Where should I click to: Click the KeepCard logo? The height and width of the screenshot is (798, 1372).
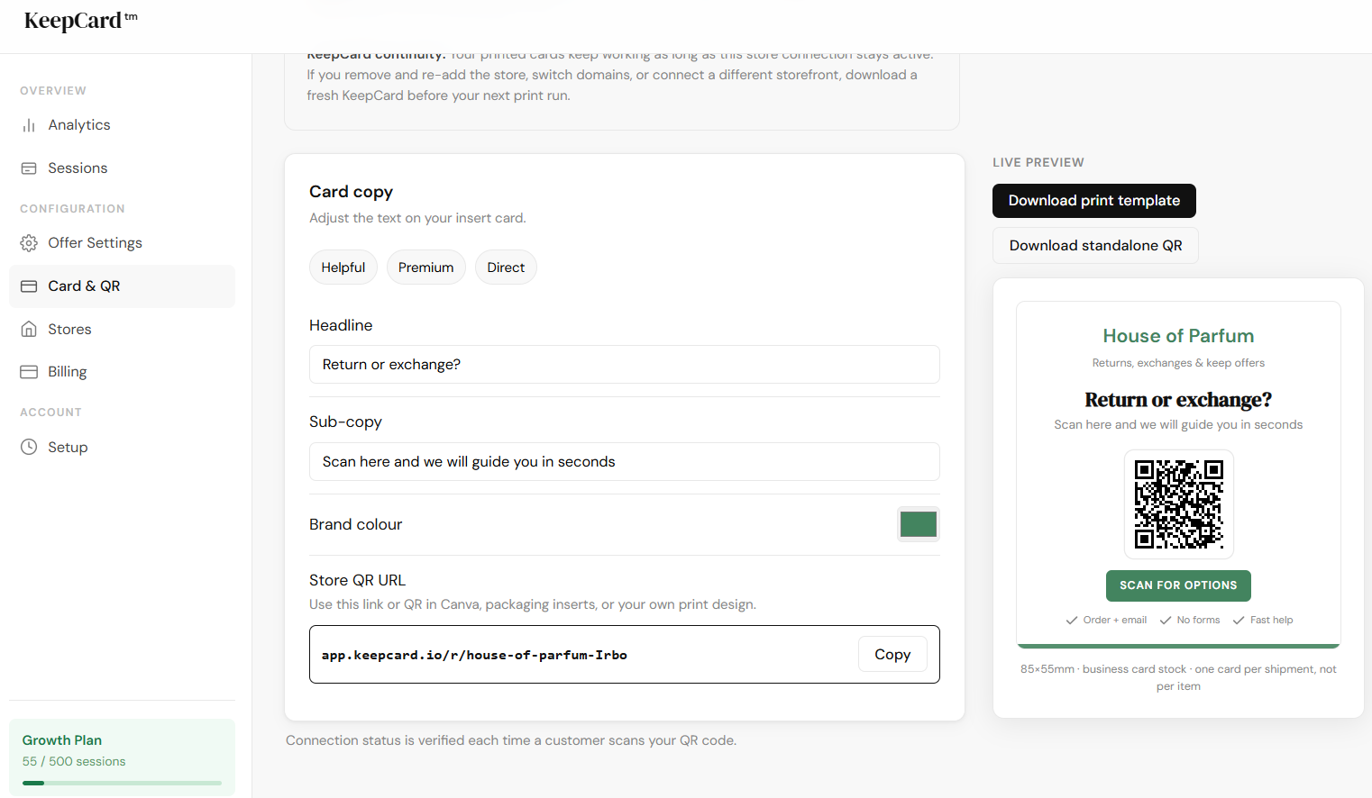(78, 20)
